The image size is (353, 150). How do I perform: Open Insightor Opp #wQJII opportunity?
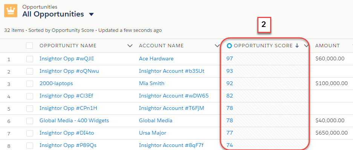67,59
